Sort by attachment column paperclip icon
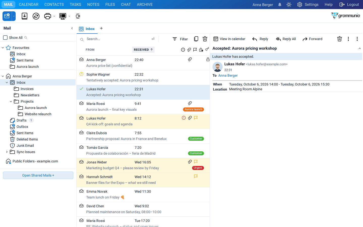The height and width of the screenshot is (227, 363). pos(189,50)
